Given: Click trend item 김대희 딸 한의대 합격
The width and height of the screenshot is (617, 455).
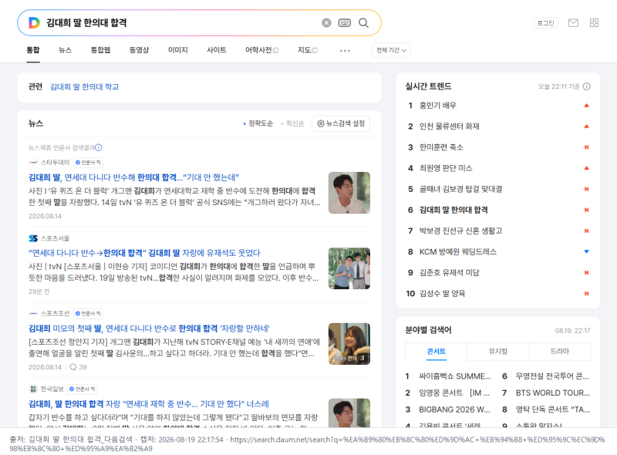Looking at the screenshot, I should (453, 210).
